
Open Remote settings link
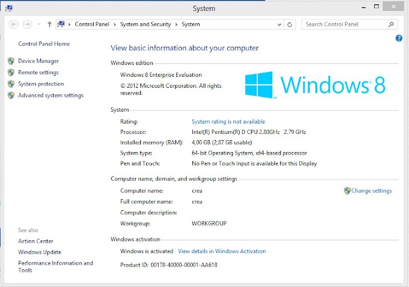tap(38, 73)
